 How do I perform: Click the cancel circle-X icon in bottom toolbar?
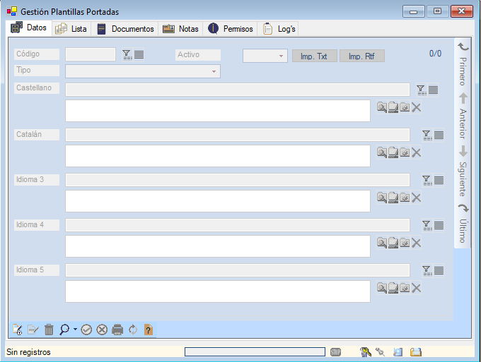click(x=102, y=330)
